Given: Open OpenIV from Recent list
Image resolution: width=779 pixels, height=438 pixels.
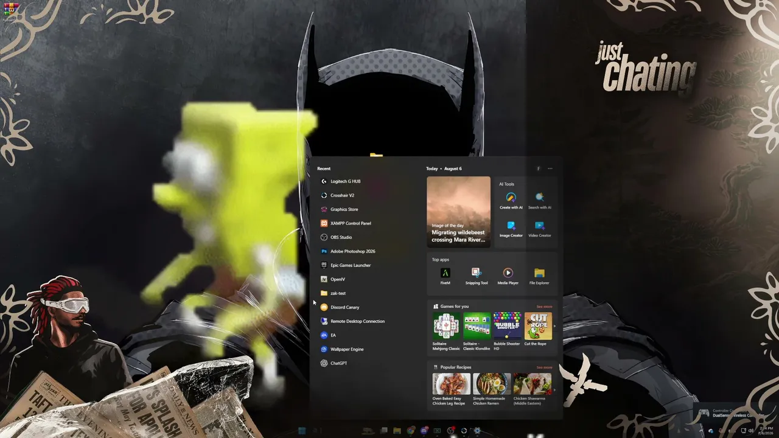Looking at the screenshot, I should [333, 279].
